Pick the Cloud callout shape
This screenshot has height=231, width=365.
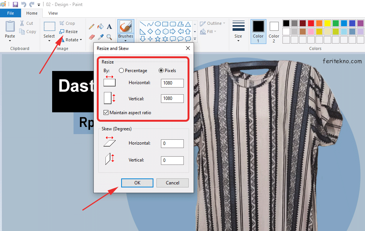188,39
